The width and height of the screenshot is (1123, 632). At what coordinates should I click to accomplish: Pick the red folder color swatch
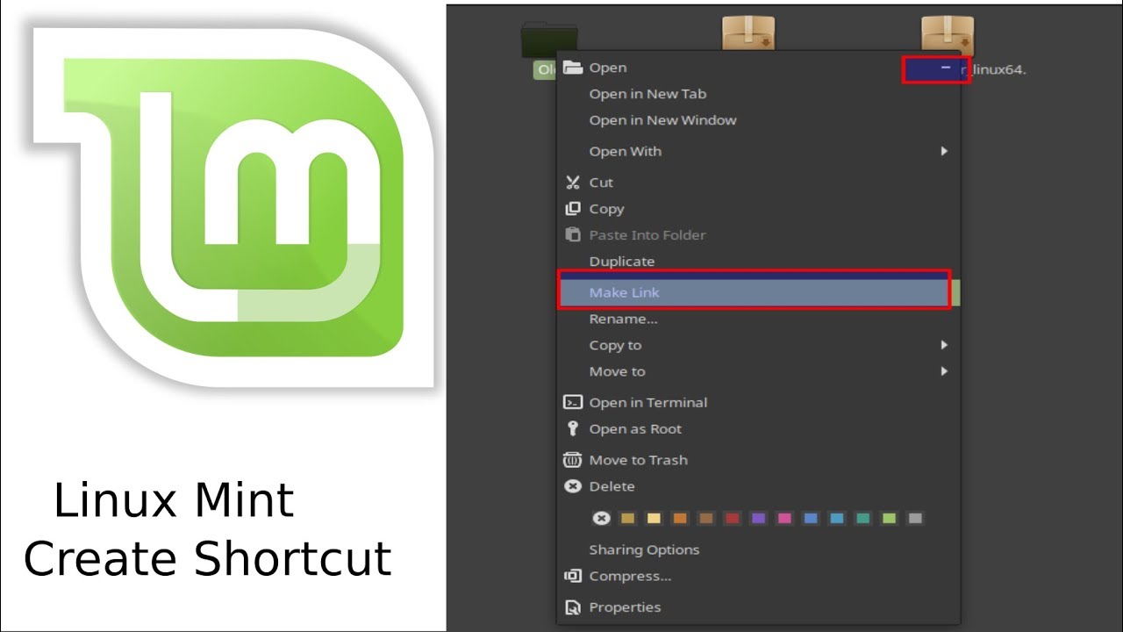click(732, 519)
